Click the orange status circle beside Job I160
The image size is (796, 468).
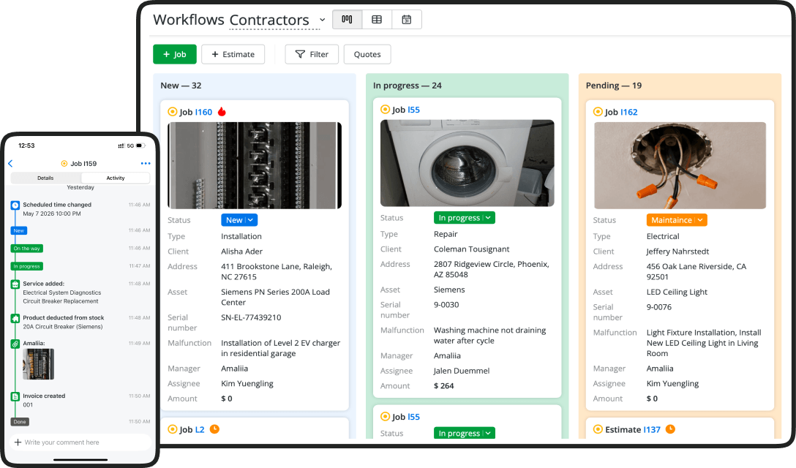pos(173,112)
